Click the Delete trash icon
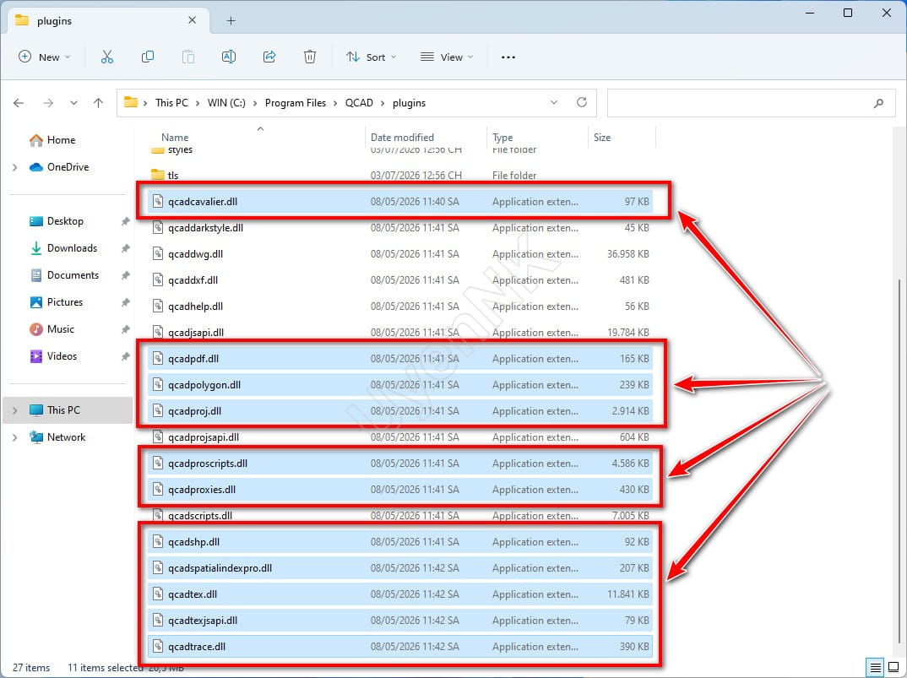This screenshot has height=678, width=907. tap(309, 57)
